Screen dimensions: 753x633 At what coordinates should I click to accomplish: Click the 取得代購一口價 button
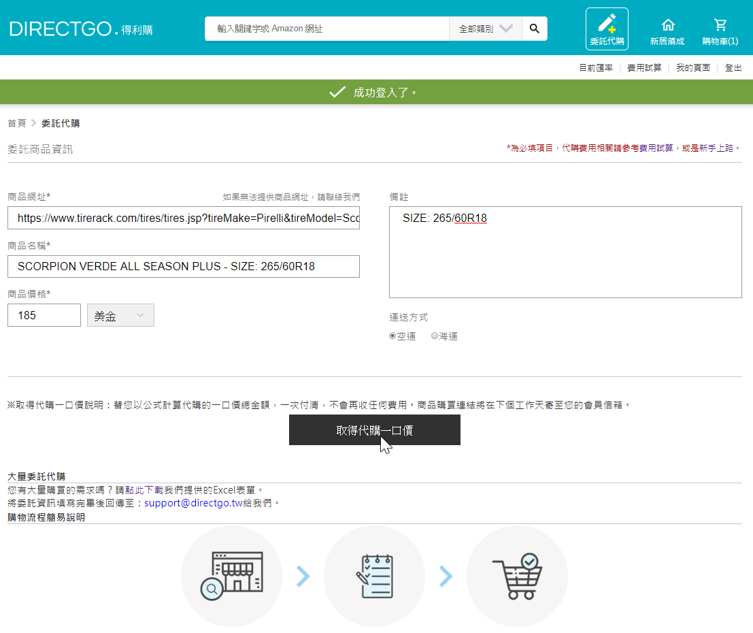(x=375, y=430)
